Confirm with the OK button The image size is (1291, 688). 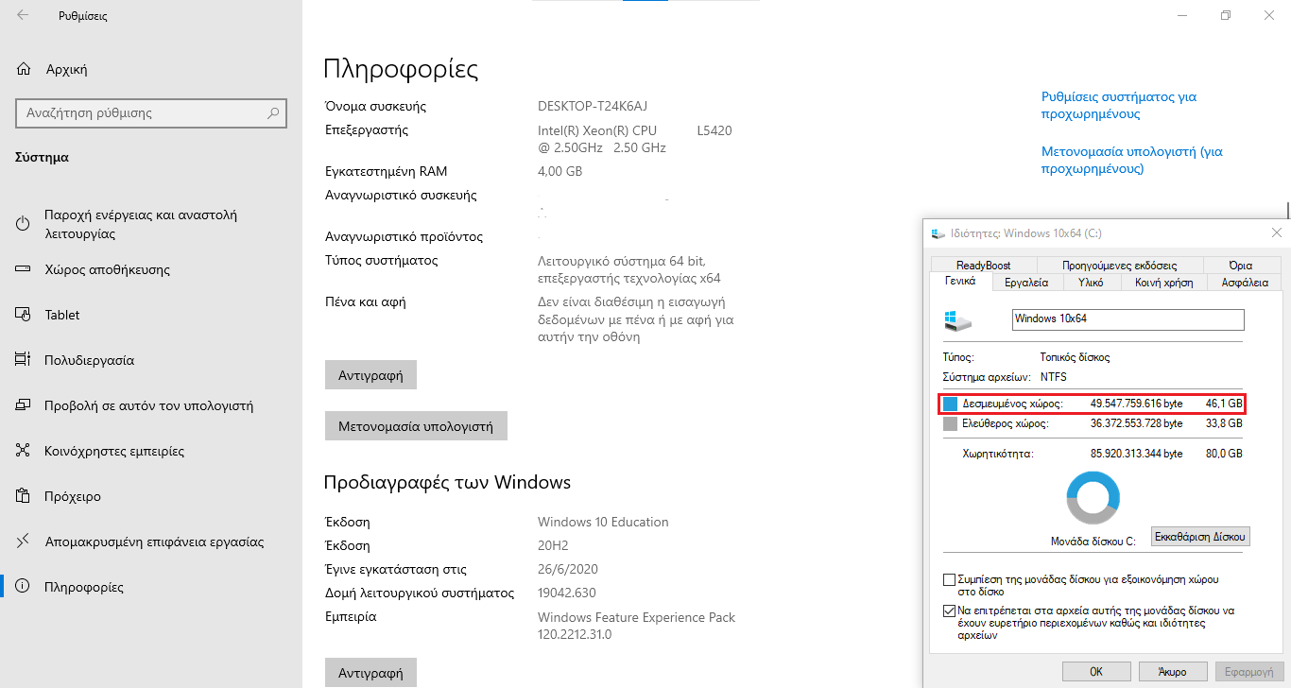(x=1096, y=671)
